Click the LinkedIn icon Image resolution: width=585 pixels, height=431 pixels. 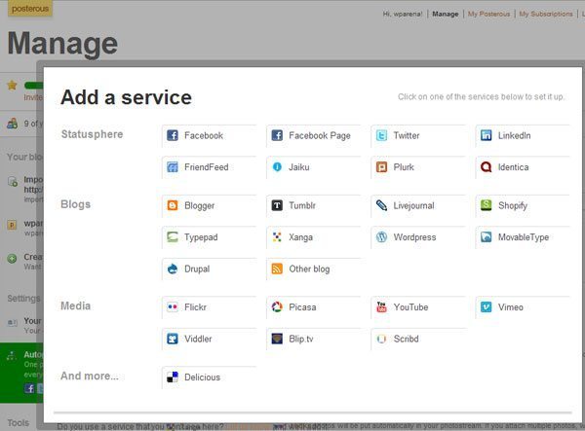point(486,135)
